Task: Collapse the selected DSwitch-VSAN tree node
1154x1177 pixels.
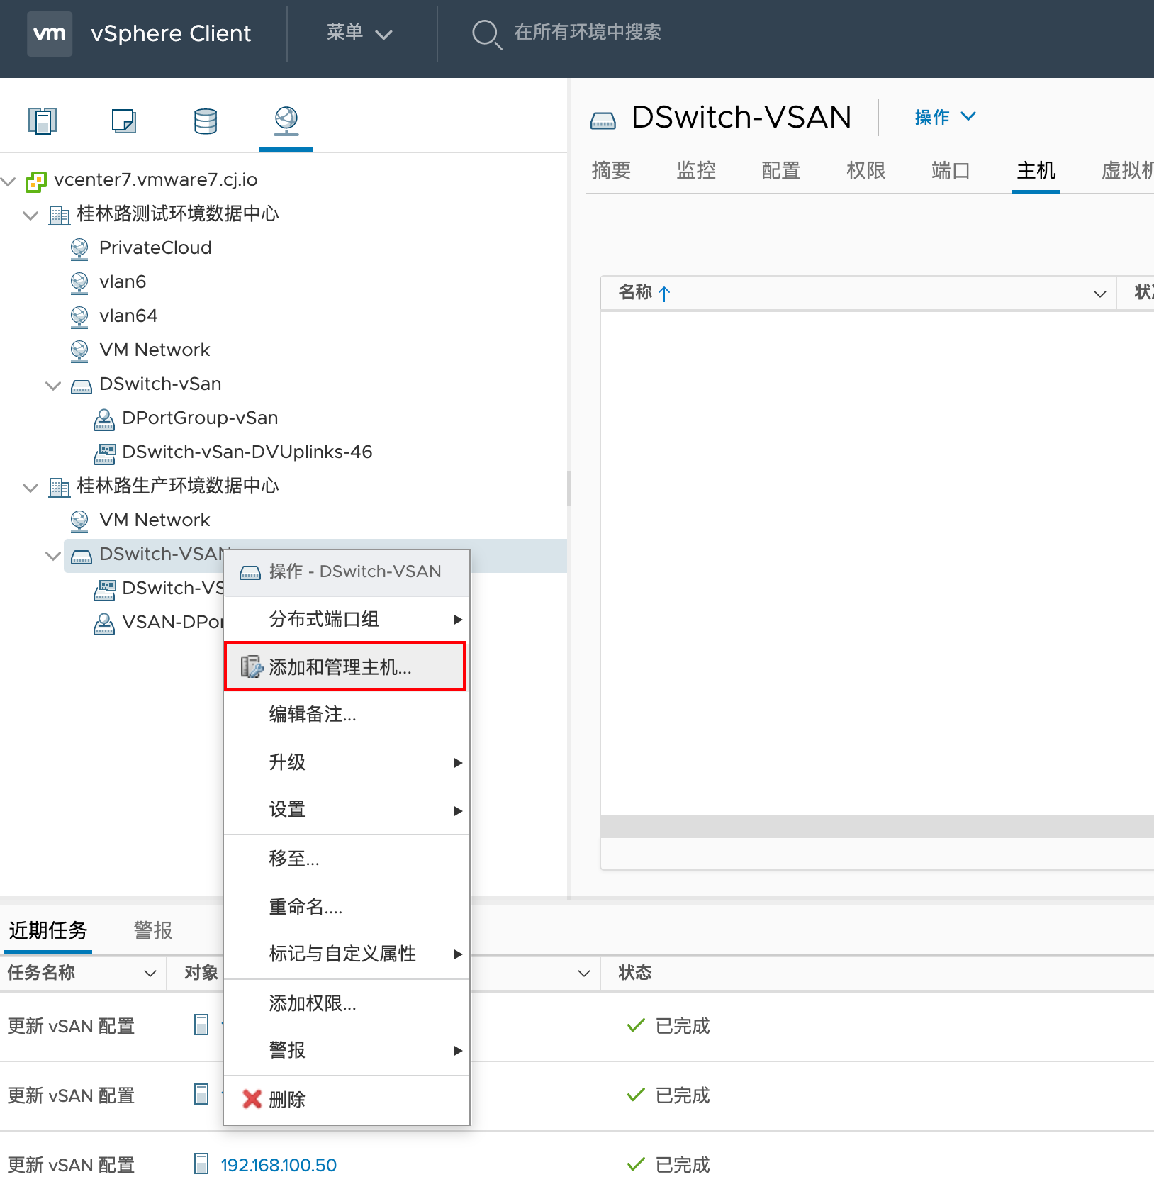Action: [x=53, y=555]
